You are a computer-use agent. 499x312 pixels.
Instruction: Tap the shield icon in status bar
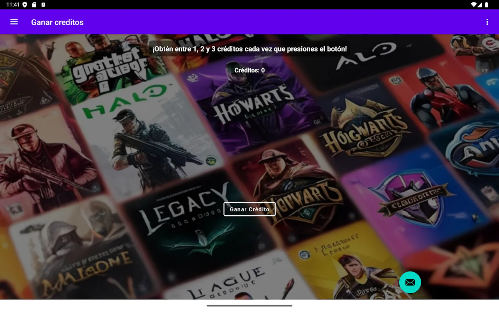tap(25, 5)
